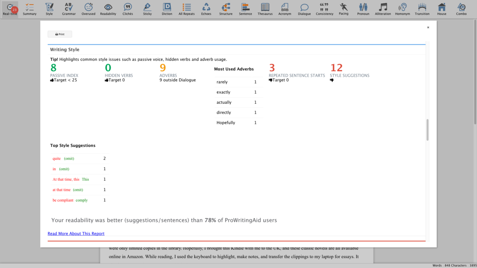Click the Passive Index score 8
This screenshot has width=477, height=268.
coord(54,68)
